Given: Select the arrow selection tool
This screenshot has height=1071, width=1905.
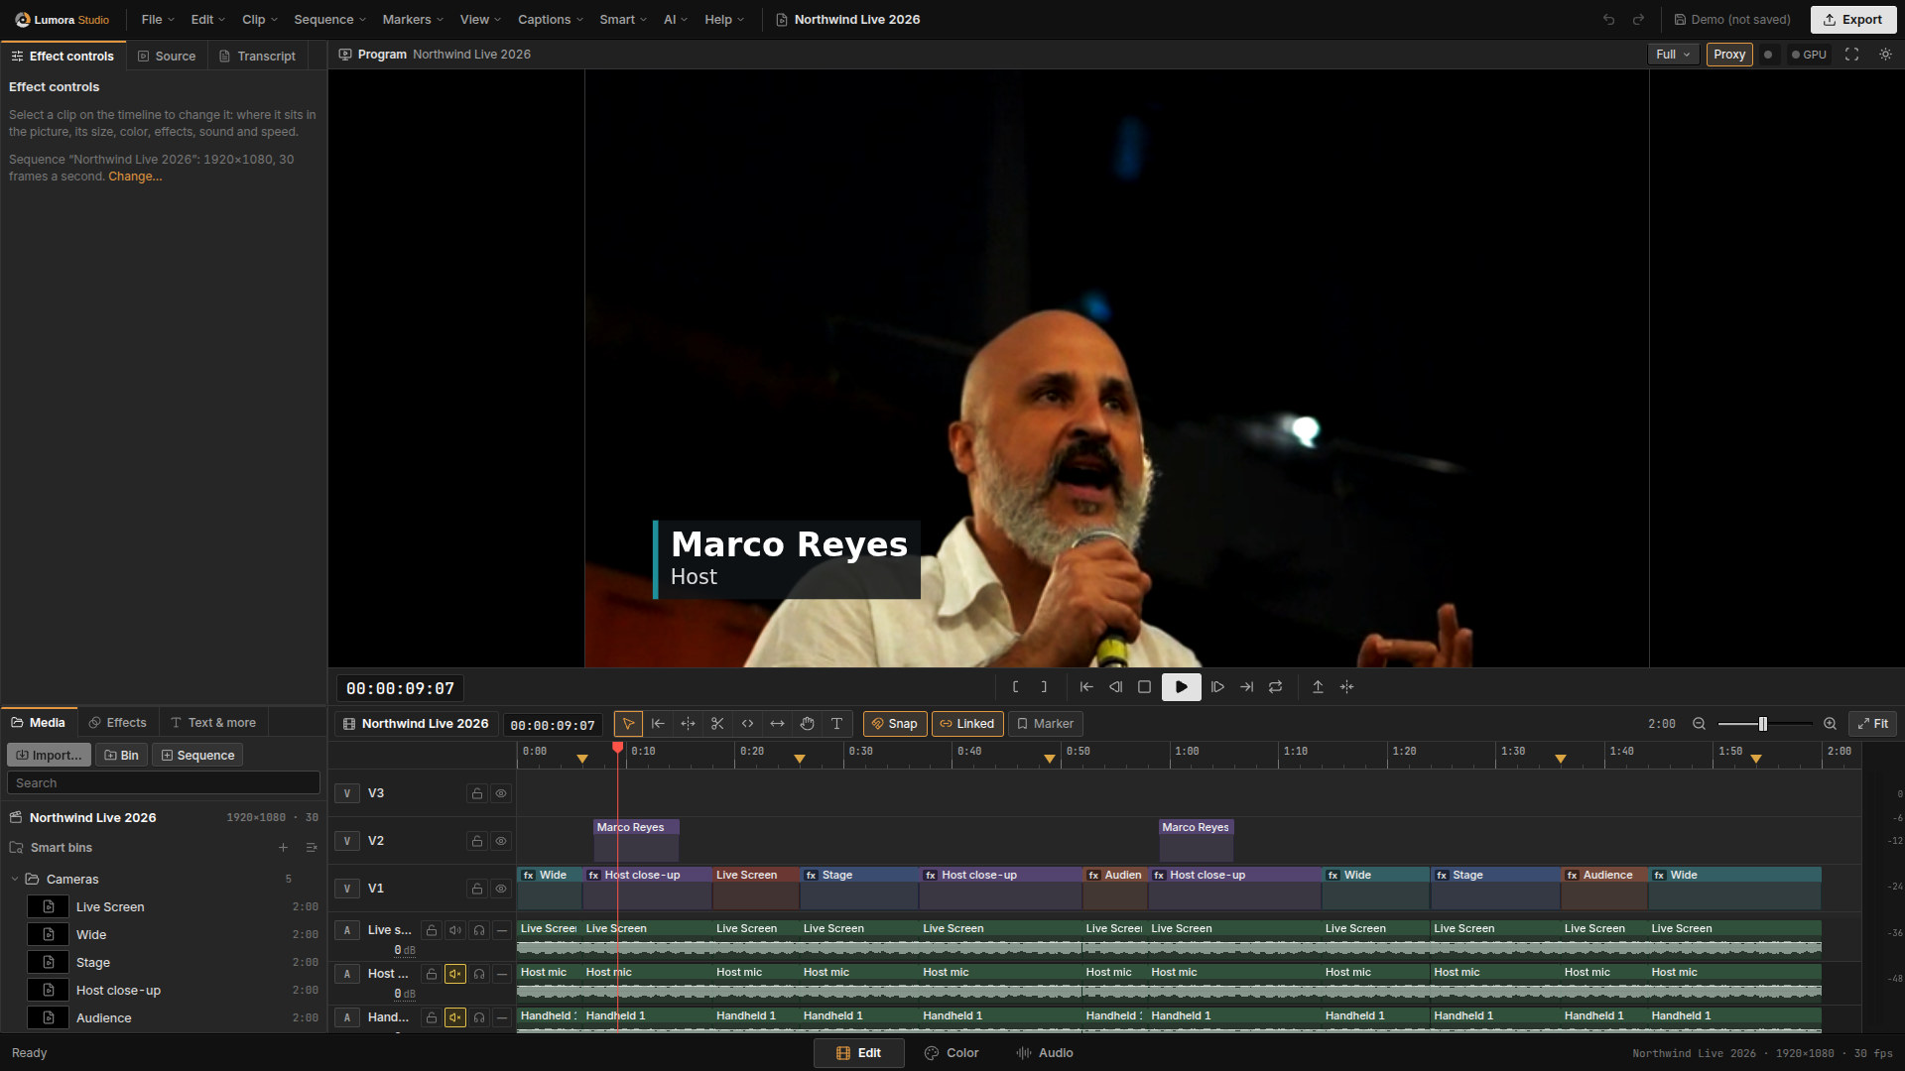Looking at the screenshot, I should click(x=628, y=724).
